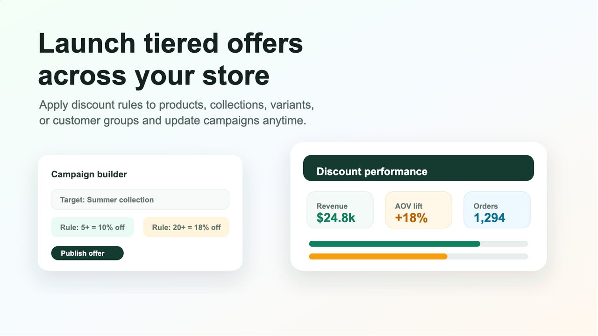Choose the Rule: 5+ = 10% off chip
598x336 pixels.
[93, 227]
